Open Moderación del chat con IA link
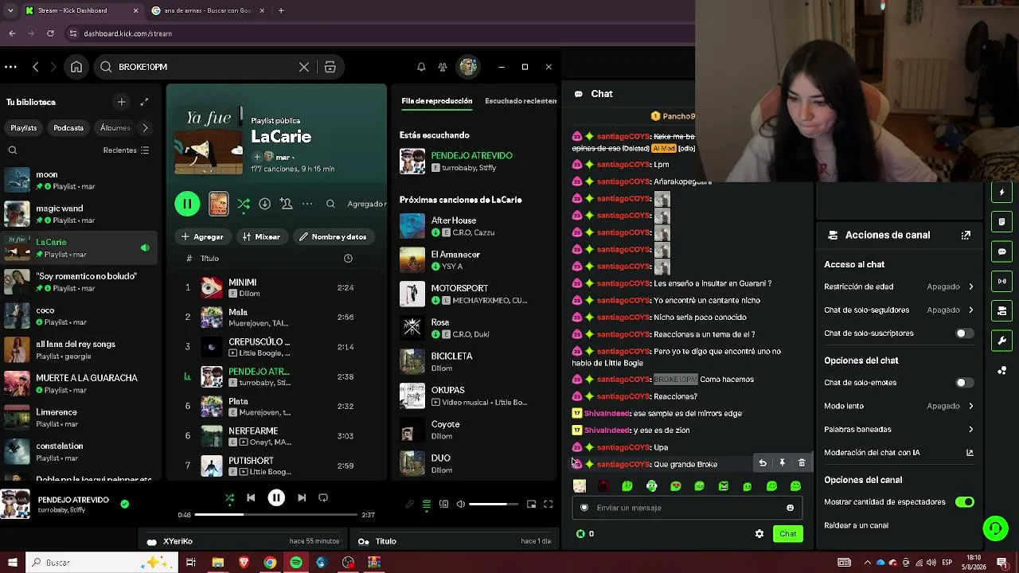This screenshot has height=573, width=1019. (x=899, y=453)
